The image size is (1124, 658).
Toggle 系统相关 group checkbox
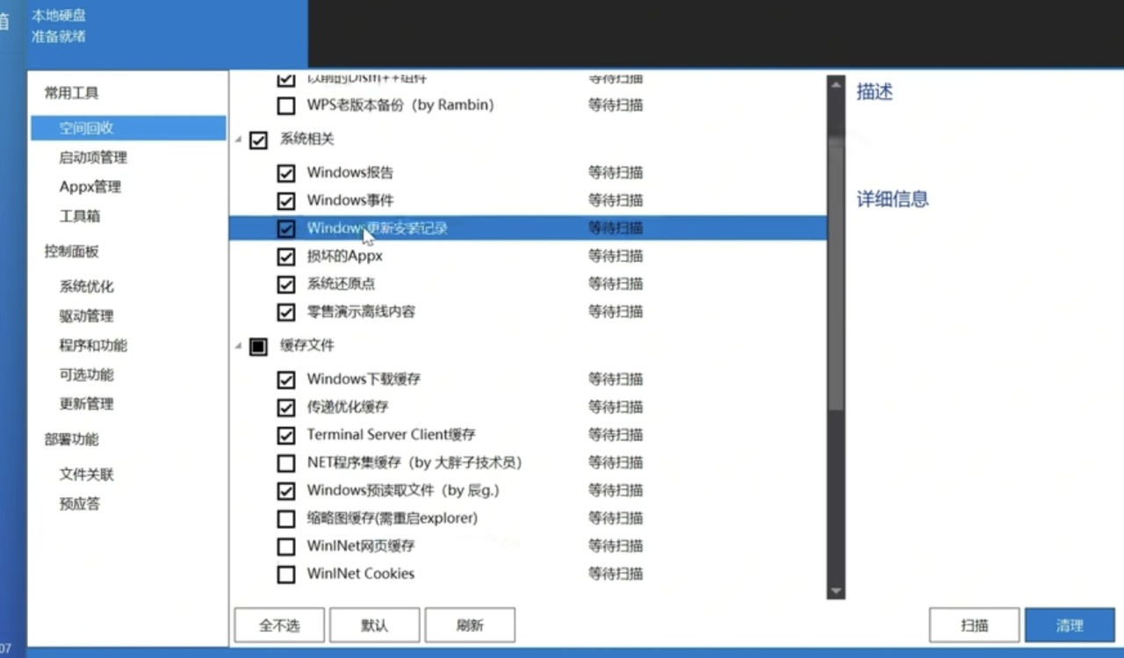pos(258,140)
